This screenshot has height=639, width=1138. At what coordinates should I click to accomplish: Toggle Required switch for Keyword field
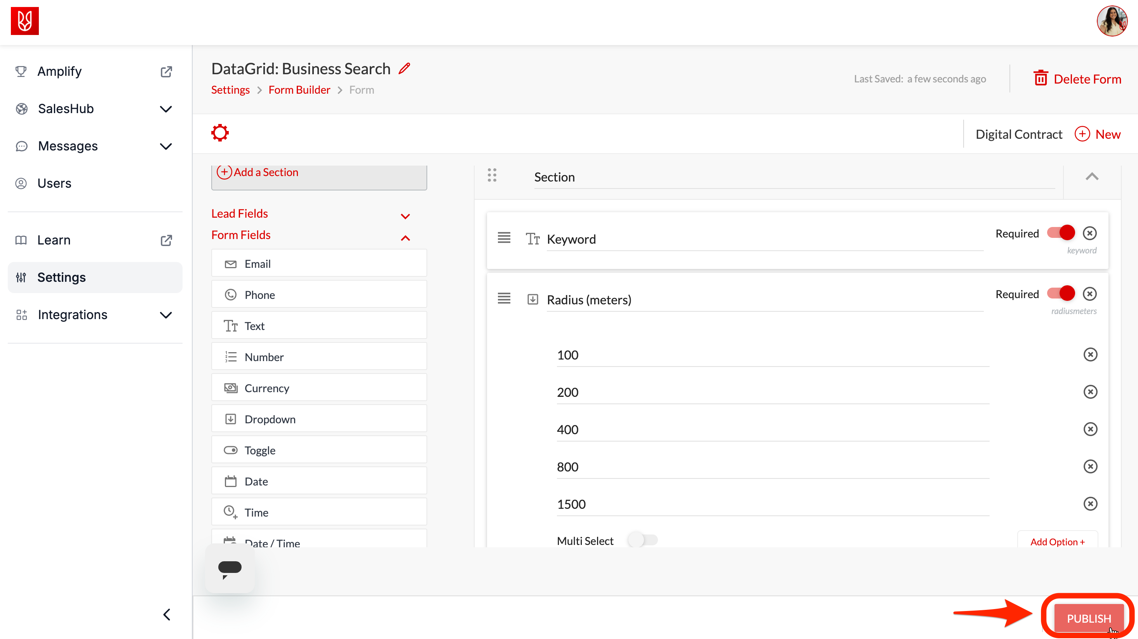[x=1061, y=233]
